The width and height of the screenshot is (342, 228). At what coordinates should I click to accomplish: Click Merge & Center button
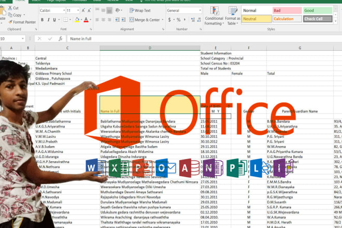(x=145, y=20)
